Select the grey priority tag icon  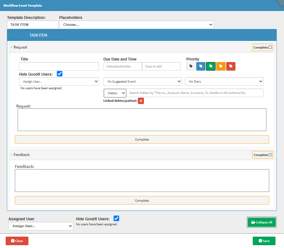click(x=191, y=66)
